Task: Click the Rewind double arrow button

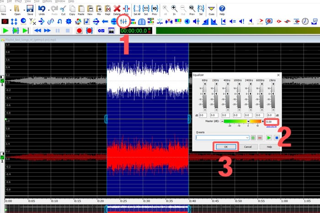Action: tap(37, 31)
